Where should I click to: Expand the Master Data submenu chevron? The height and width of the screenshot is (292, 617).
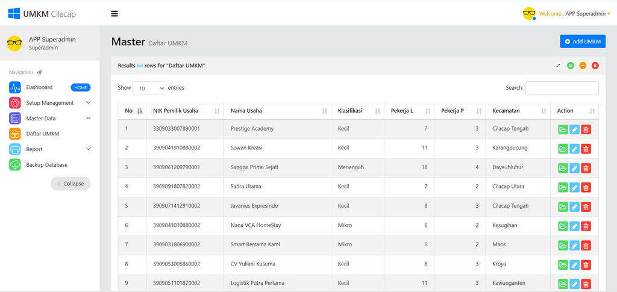coord(88,118)
